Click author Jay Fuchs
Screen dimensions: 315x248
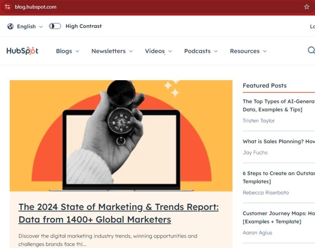(255, 153)
